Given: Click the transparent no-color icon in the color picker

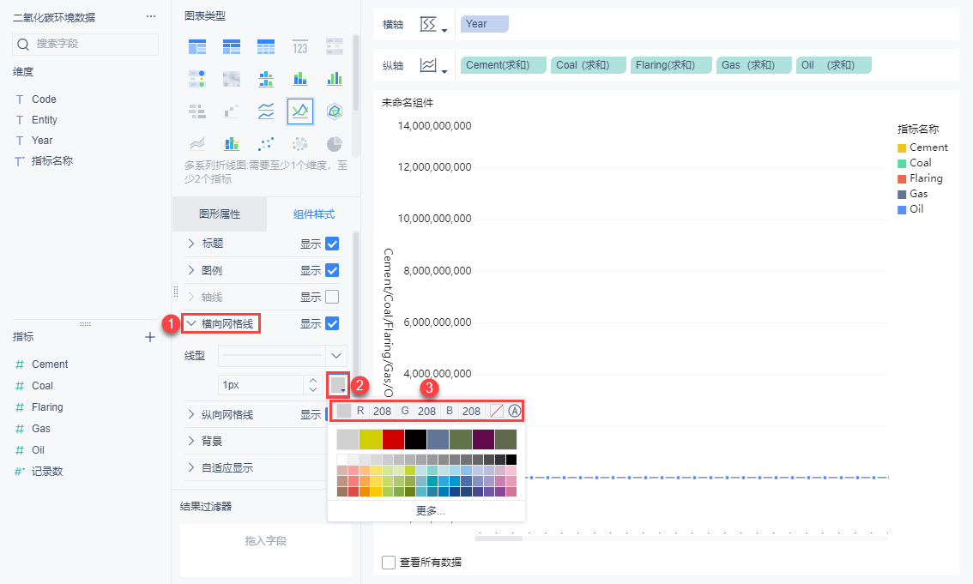Looking at the screenshot, I should (497, 411).
